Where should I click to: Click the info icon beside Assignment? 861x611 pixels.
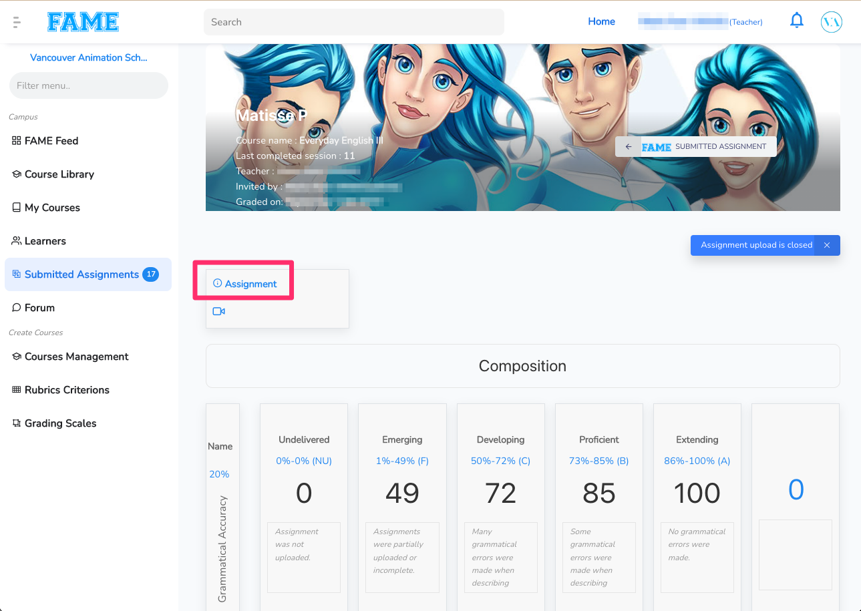click(217, 284)
